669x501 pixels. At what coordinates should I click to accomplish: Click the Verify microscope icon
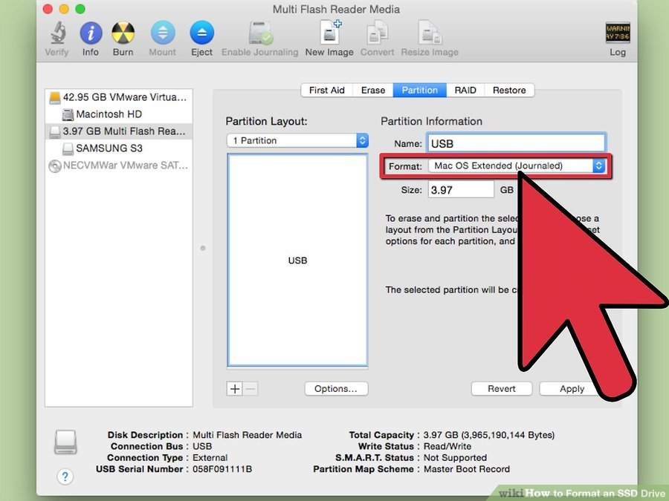click(57, 33)
